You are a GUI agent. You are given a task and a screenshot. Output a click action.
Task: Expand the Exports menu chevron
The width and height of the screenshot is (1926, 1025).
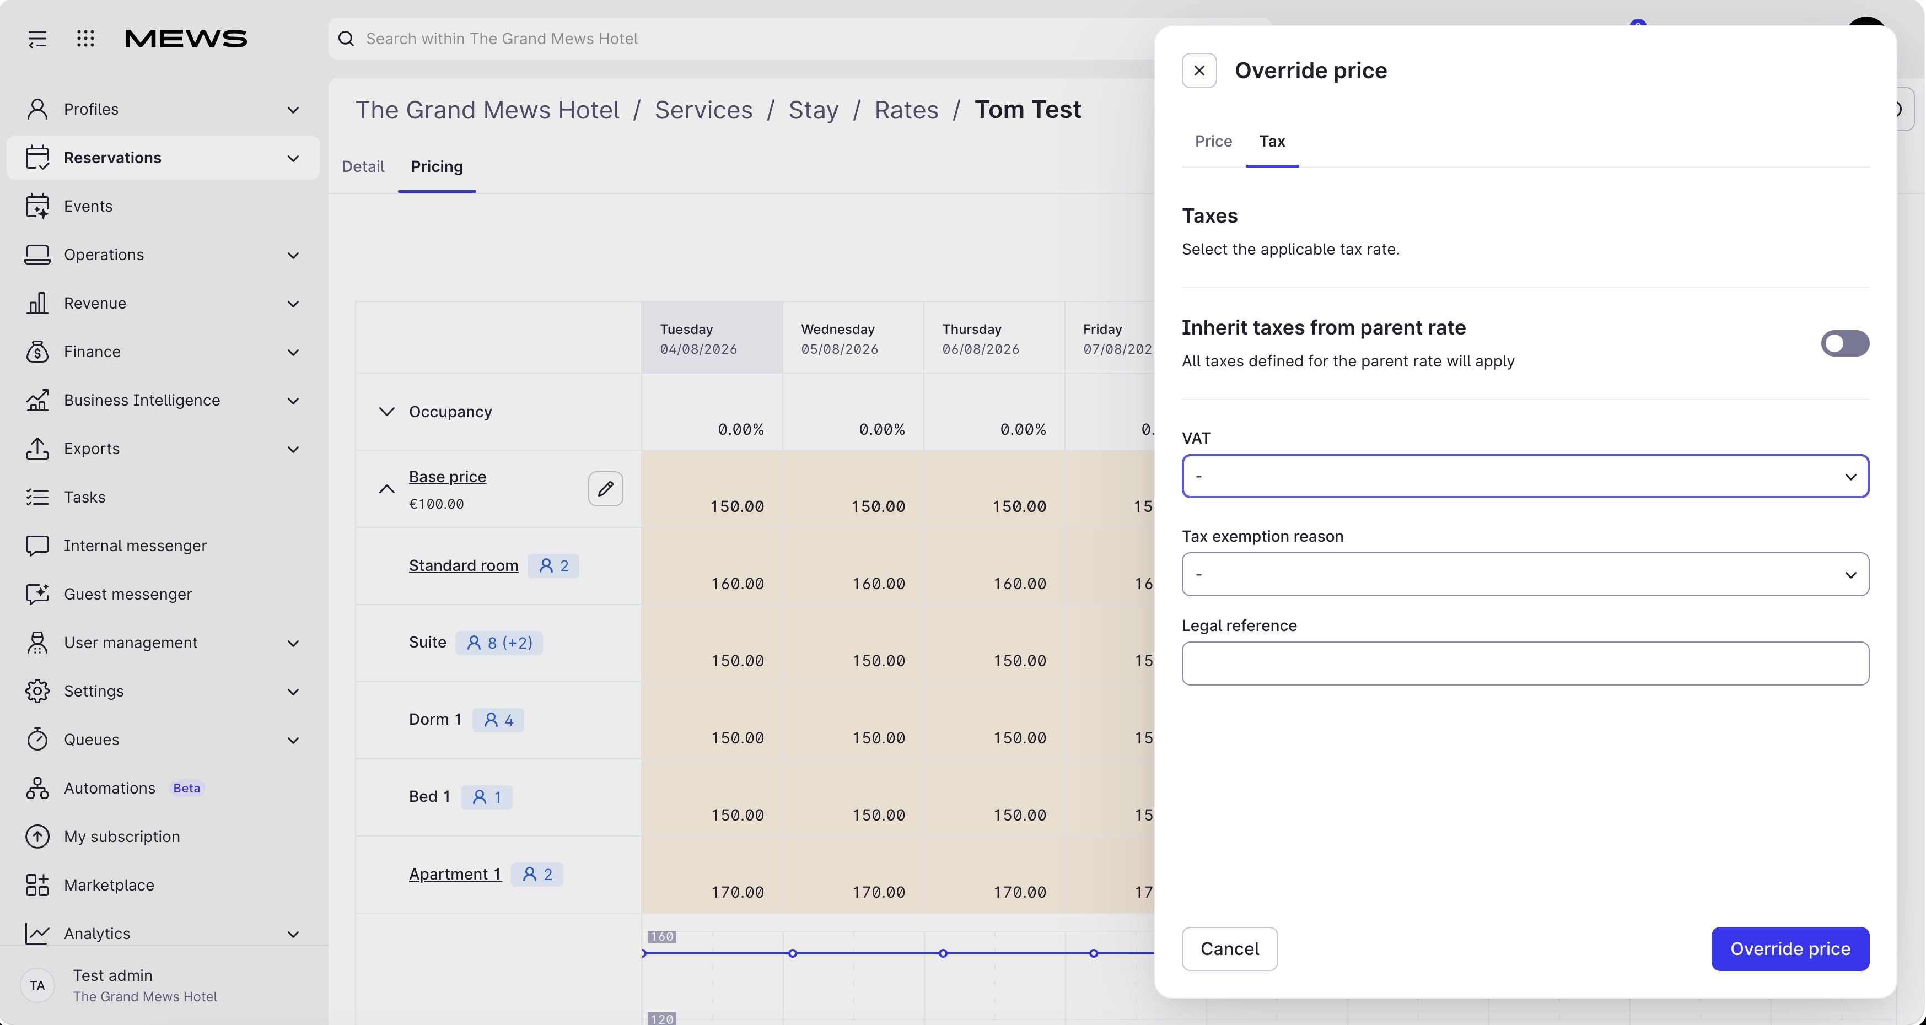click(293, 449)
